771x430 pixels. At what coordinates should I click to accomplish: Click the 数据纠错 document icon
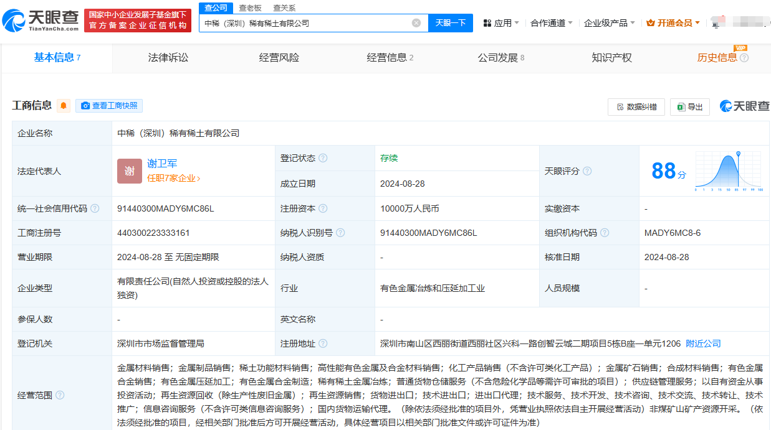[x=620, y=107]
